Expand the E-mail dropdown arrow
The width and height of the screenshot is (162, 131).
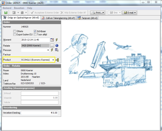135,13
